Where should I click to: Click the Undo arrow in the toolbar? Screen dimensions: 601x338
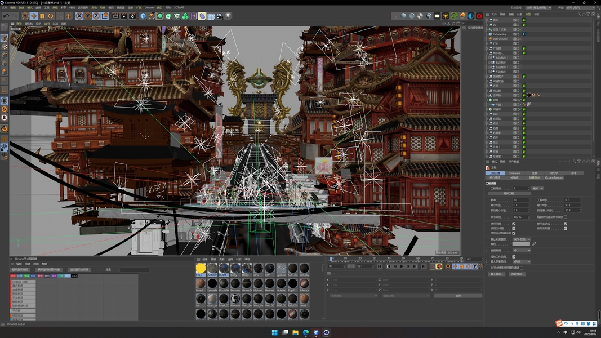pyautogui.click(x=6, y=16)
